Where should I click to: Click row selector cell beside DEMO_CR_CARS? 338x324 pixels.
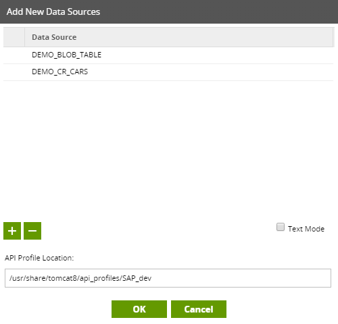point(14,72)
